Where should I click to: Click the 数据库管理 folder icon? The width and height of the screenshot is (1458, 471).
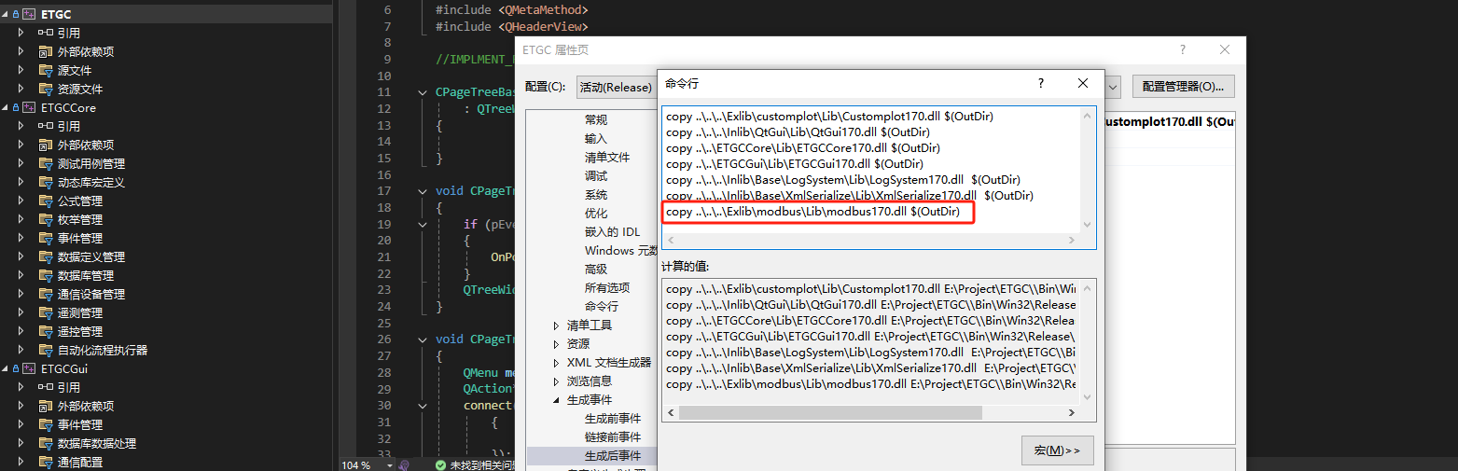(x=46, y=275)
